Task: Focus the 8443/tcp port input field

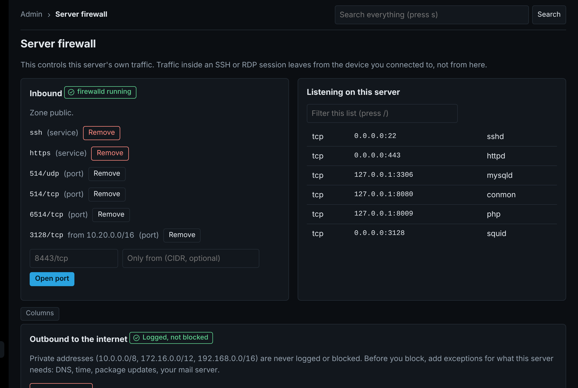Action: [74, 258]
